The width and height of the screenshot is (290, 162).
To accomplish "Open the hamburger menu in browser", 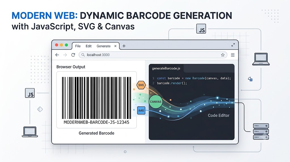I will (x=233, y=55).
